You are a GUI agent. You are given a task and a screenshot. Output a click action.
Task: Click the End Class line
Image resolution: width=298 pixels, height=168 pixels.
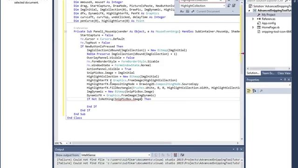[x=74, y=118]
